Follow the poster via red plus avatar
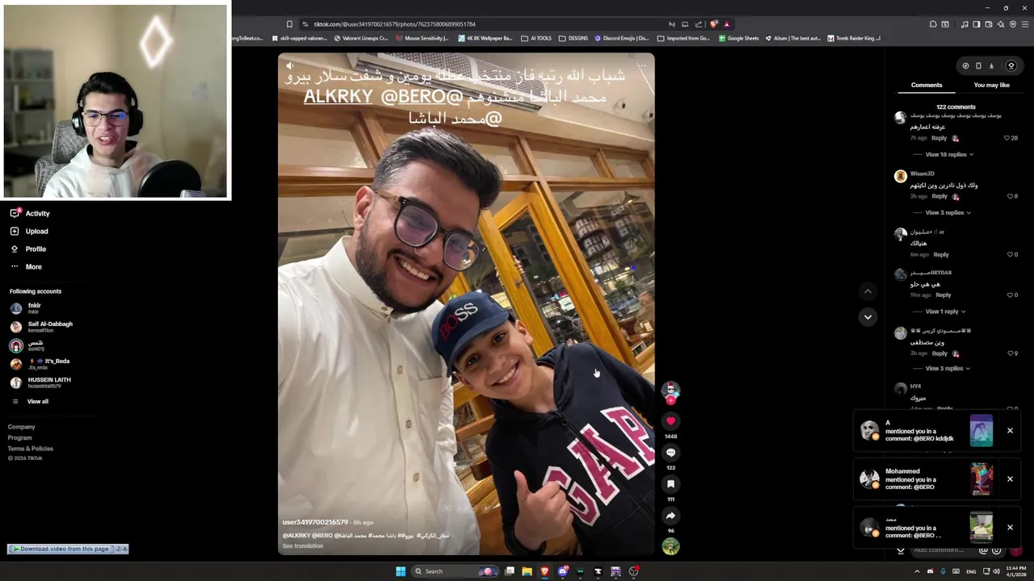Screen dimensions: 1034x581 670,400
